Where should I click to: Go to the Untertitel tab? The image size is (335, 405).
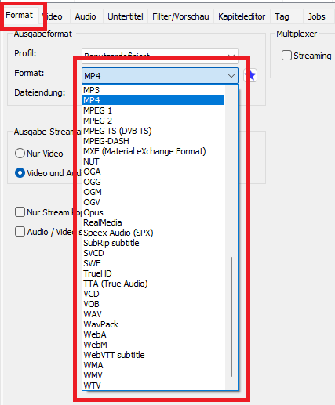pos(126,16)
